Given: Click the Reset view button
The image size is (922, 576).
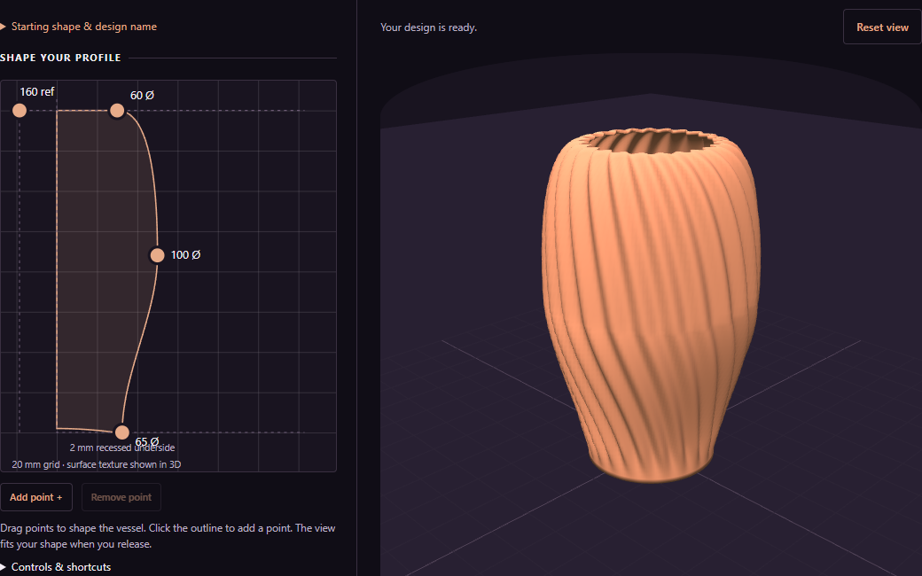Looking at the screenshot, I should (x=882, y=27).
